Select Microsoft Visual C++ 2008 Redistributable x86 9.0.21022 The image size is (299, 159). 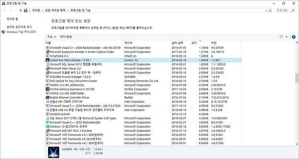tap(143, 106)
